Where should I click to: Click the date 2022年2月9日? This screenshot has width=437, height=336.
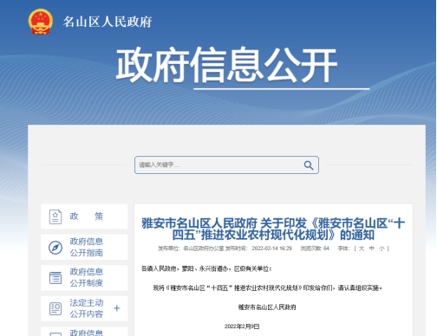click(242, 326)
